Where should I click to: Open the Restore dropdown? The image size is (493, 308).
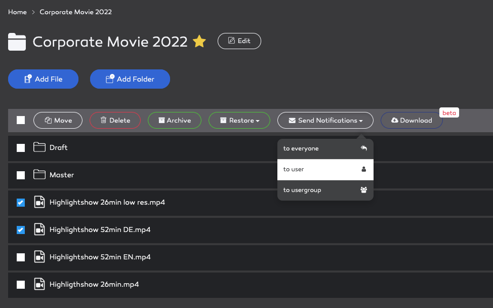coord(239,120)
